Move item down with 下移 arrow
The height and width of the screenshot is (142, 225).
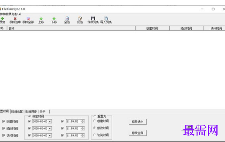54,19
